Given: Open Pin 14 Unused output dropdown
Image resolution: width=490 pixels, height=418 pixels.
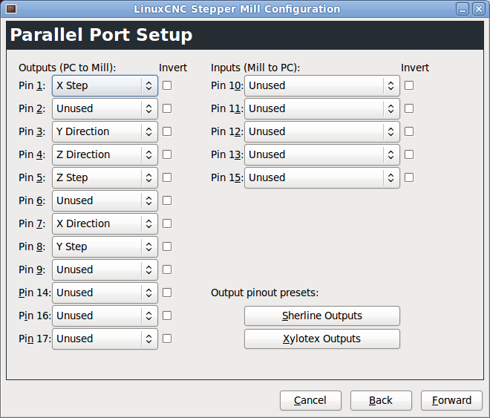Looking at the screenshot, I should [x=105, y=293].
